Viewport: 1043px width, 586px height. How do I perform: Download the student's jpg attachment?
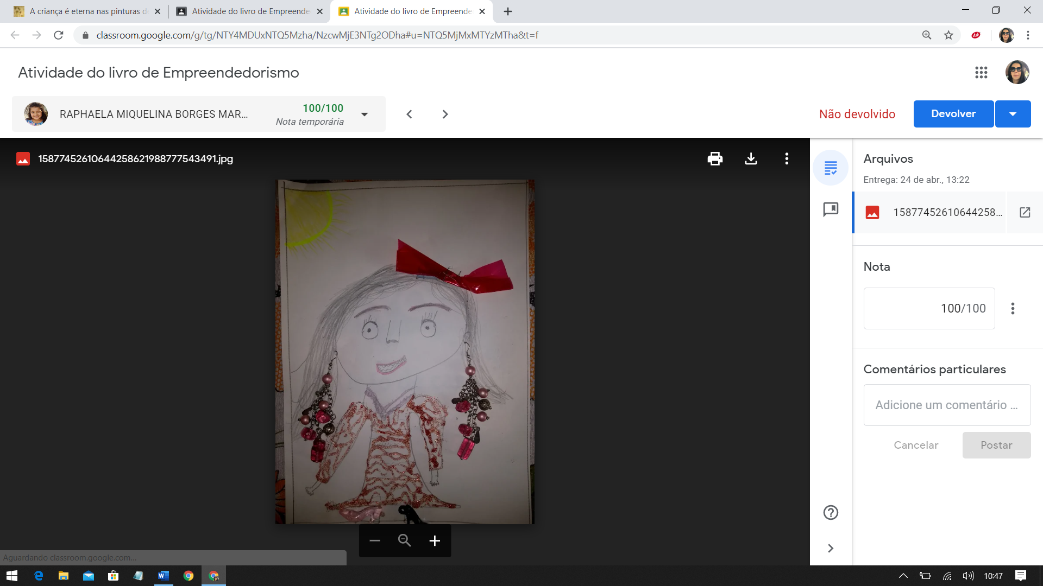[751, 158]
